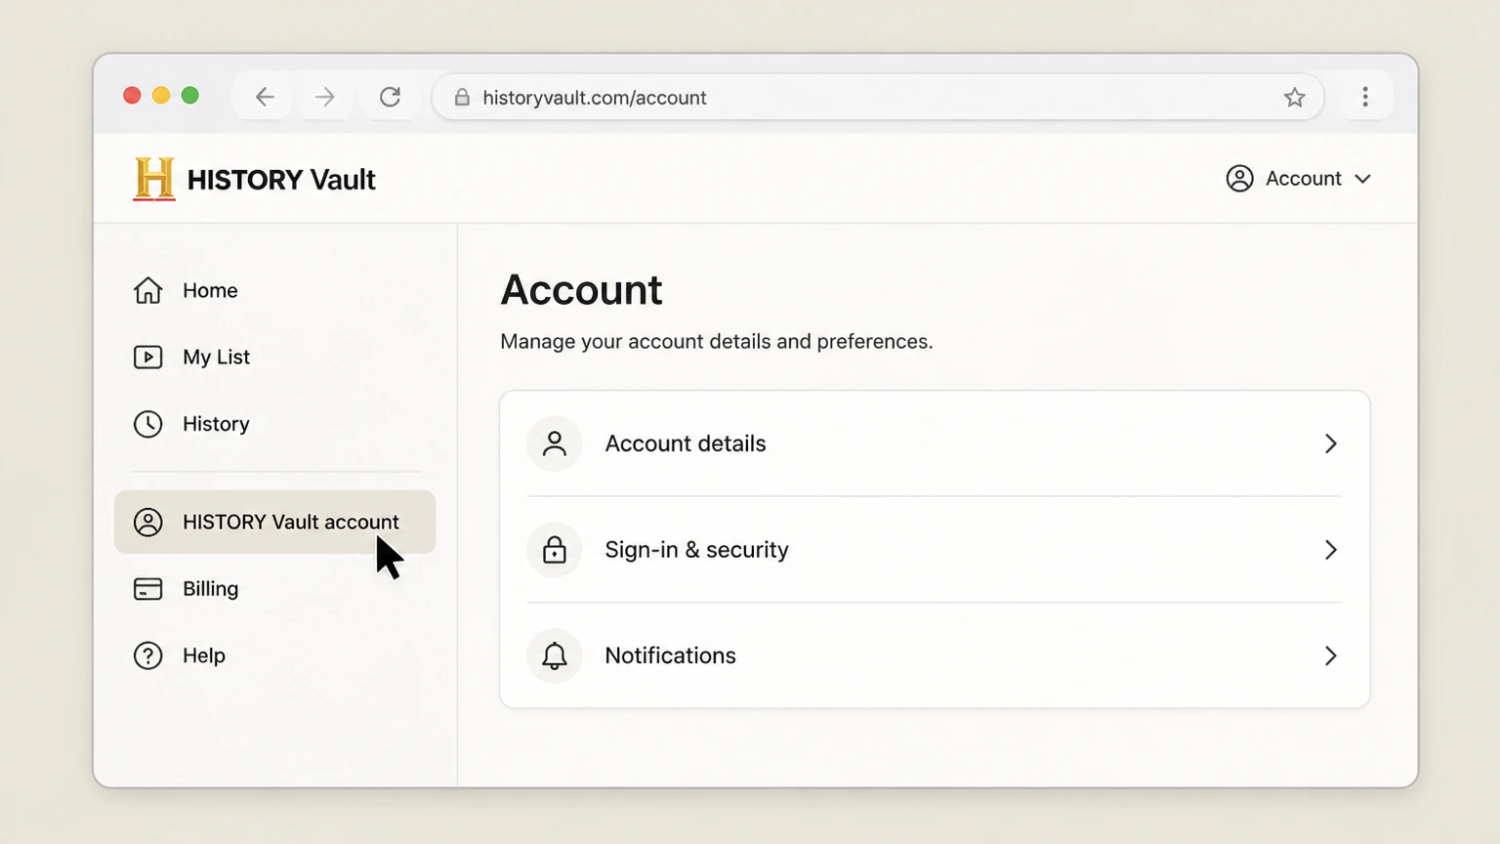Click the profile avatar icon in header

coord(1240,179)
